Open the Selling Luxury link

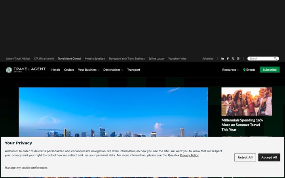point(156,59)
